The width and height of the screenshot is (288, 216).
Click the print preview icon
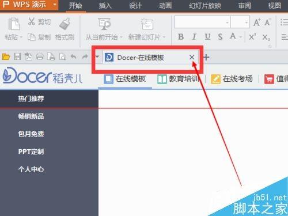pyautogui.click(x=51, y=57)
